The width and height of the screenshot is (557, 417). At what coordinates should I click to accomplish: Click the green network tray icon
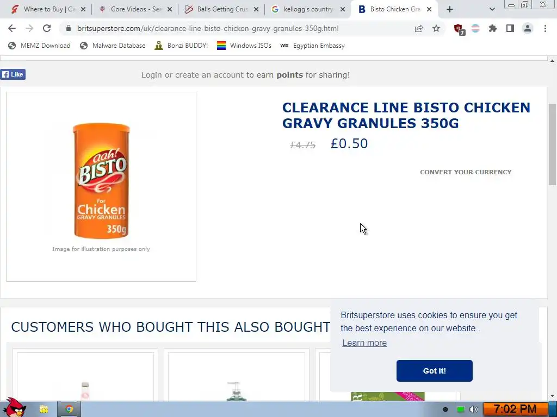pyautogui.click(x=460, y=409)
